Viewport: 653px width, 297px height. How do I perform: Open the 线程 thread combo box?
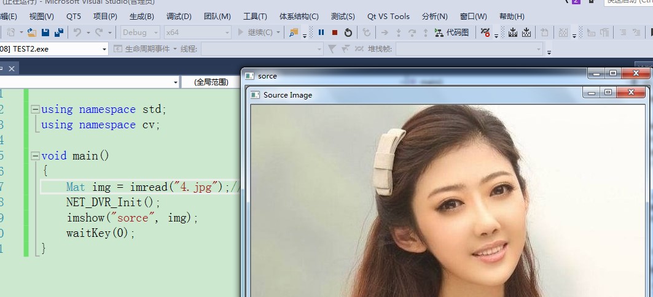[x=262, y=49]
